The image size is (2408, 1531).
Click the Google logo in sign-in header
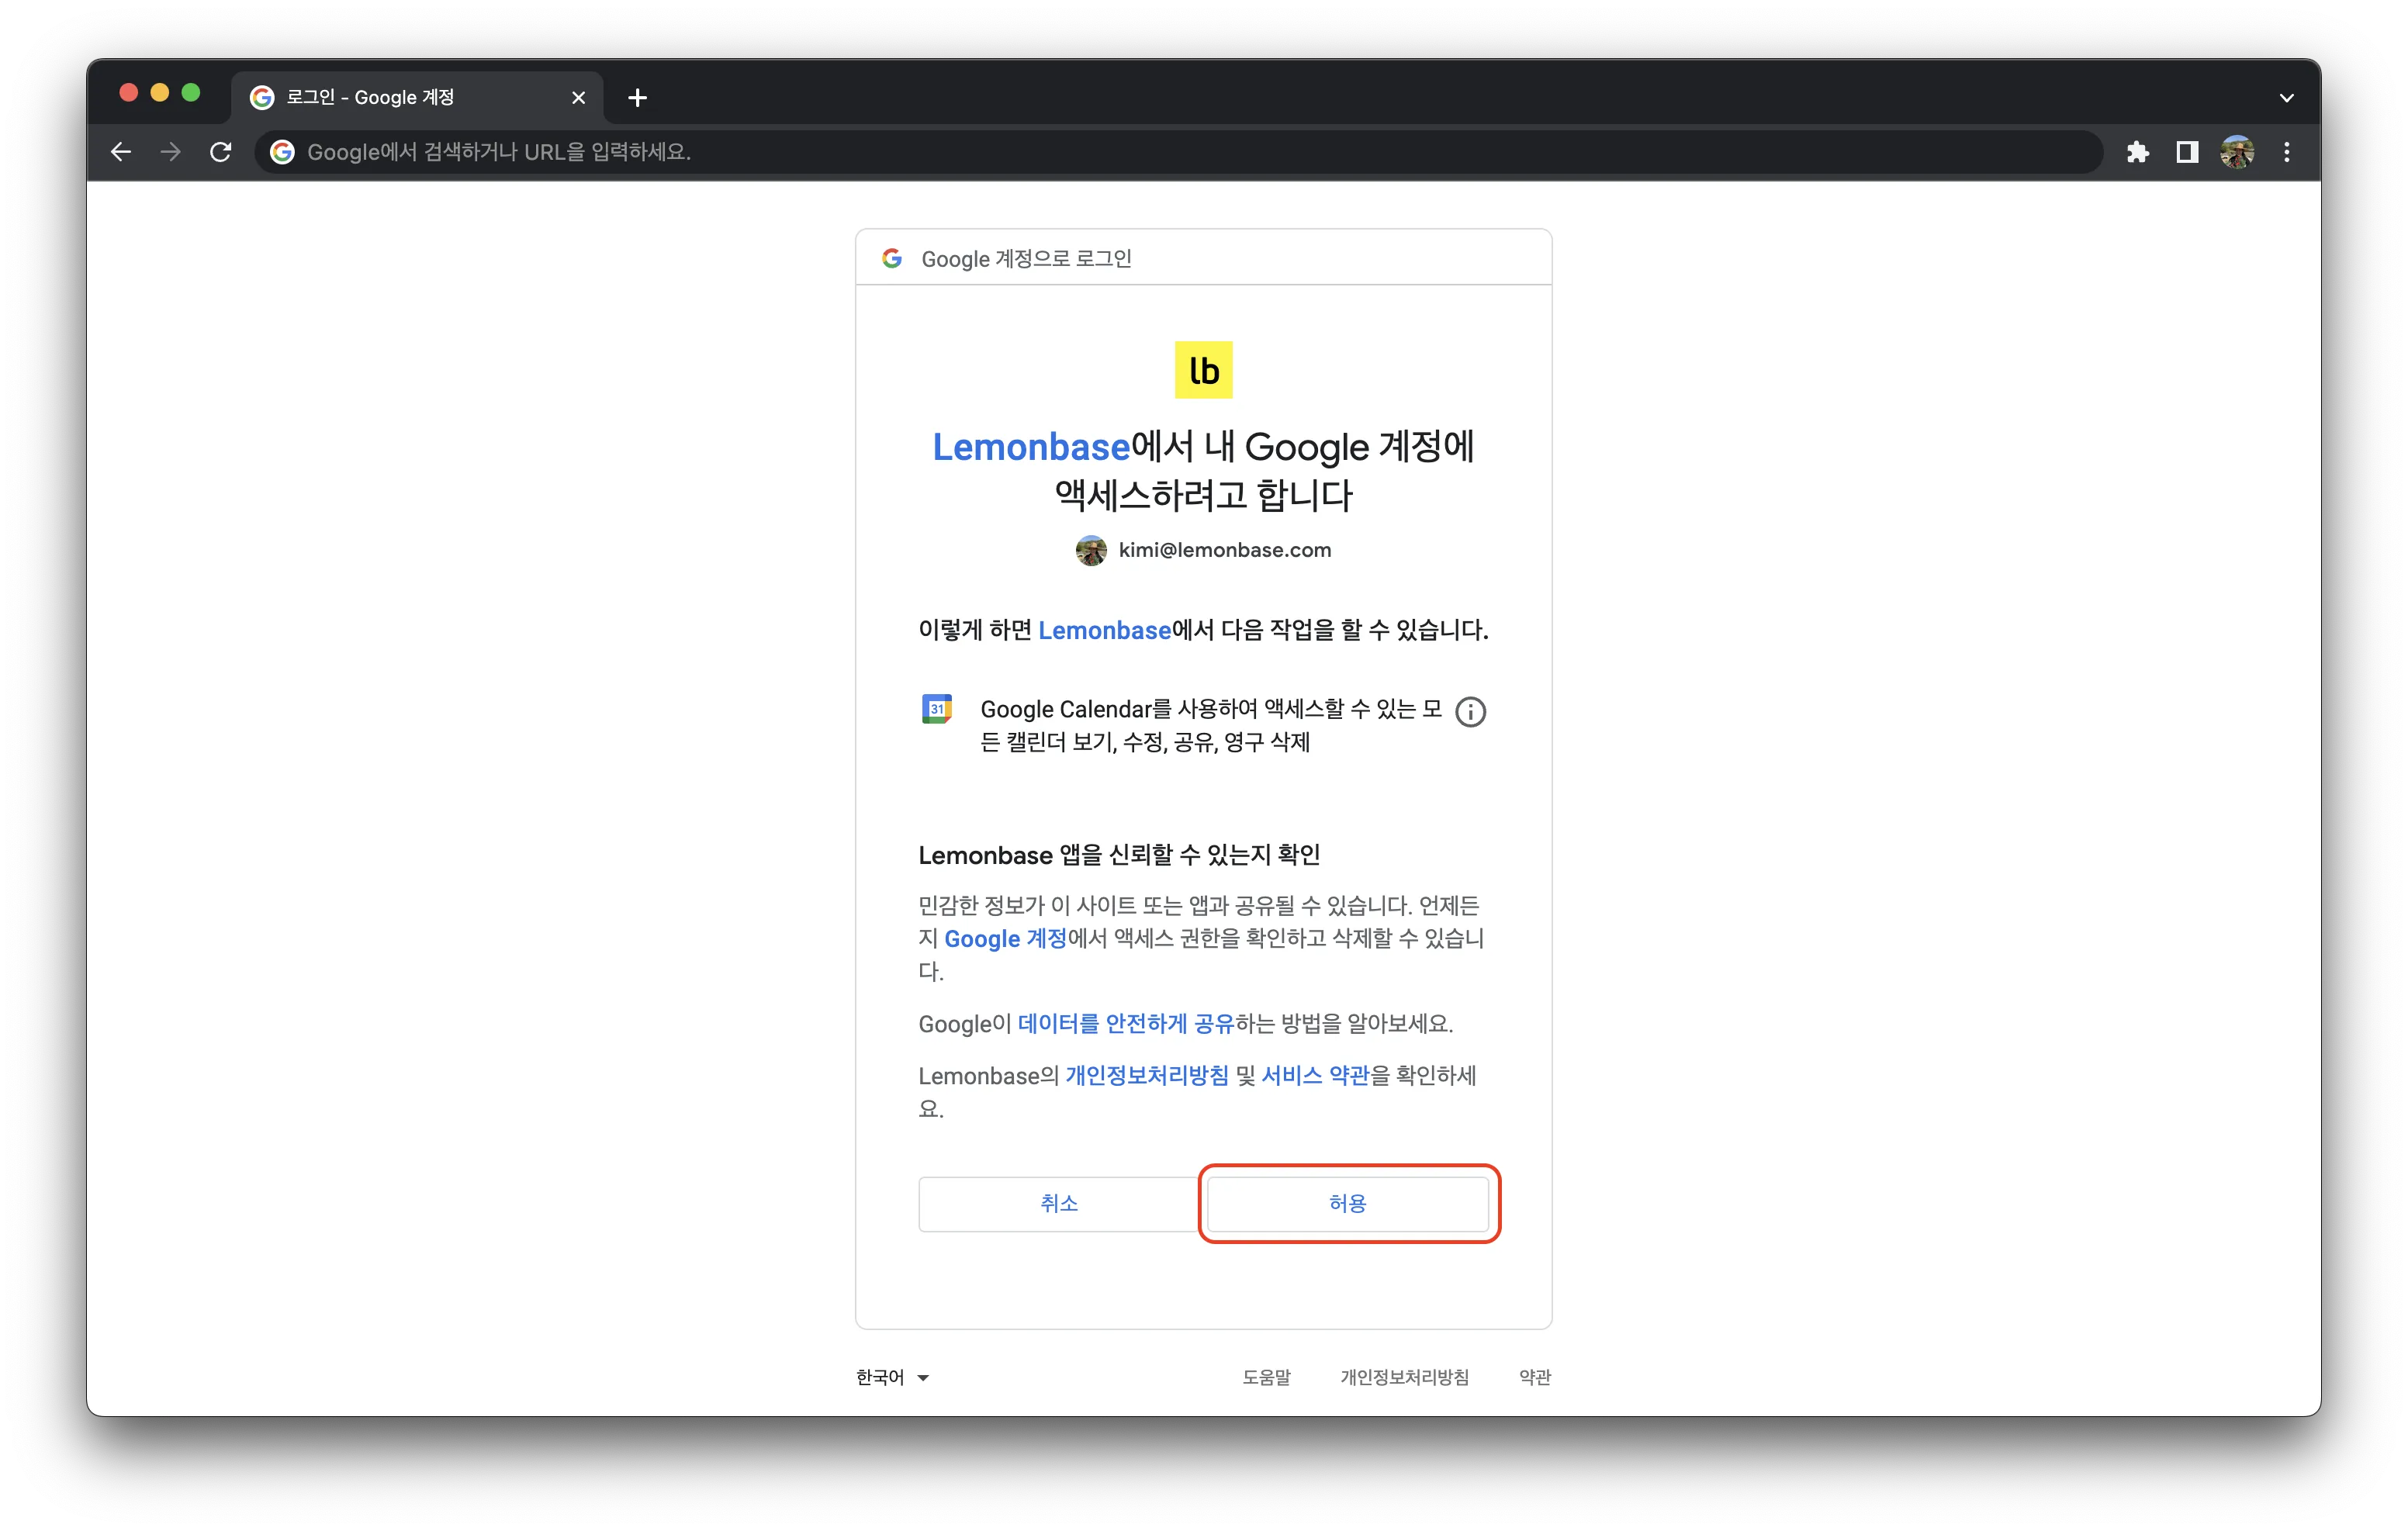[892, 258]
